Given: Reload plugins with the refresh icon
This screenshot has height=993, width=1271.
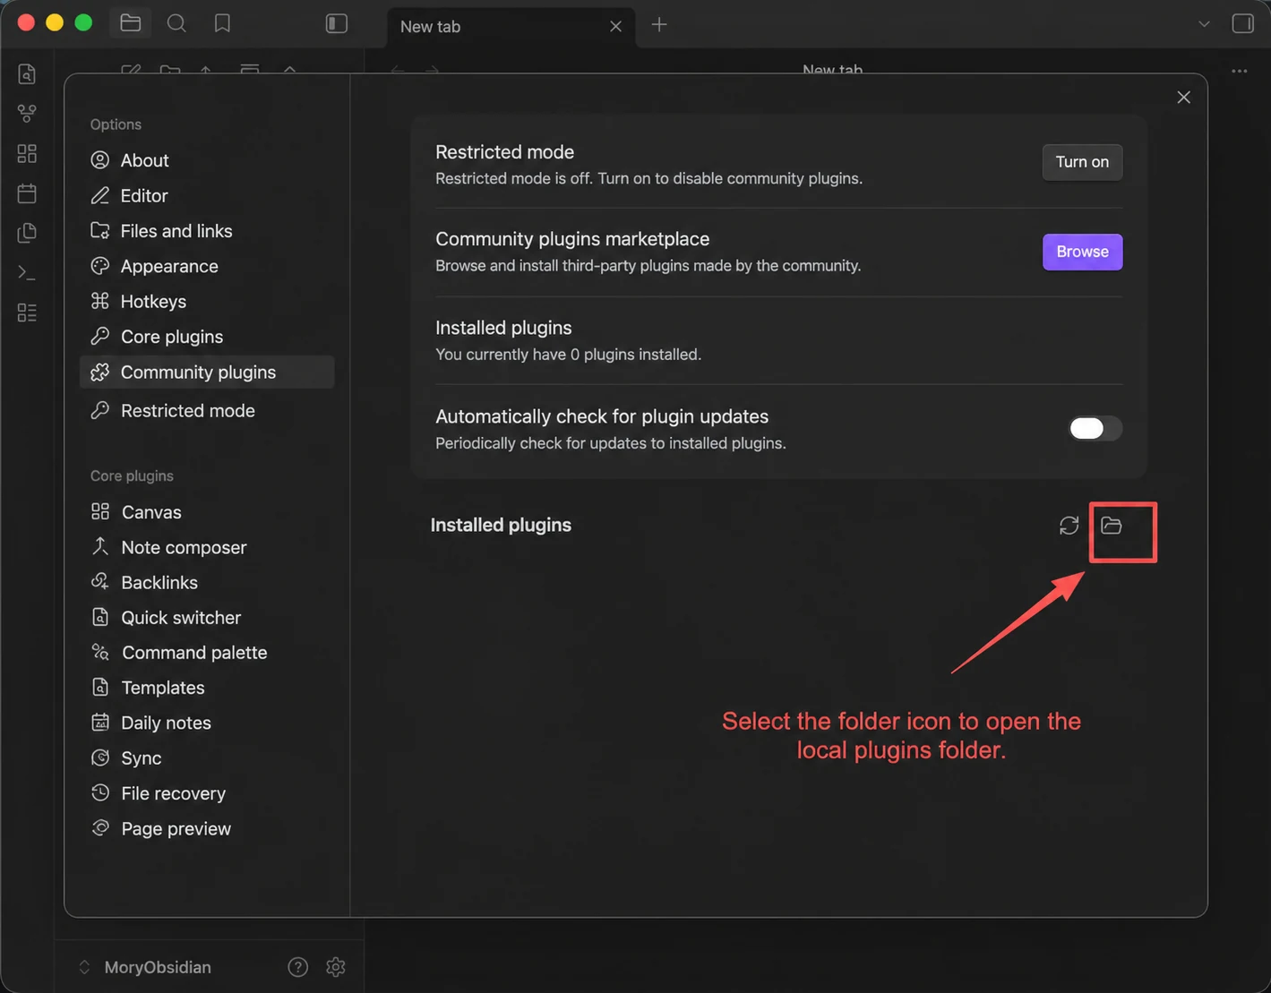Looking at the screenshot, I should click(1069, 526).
